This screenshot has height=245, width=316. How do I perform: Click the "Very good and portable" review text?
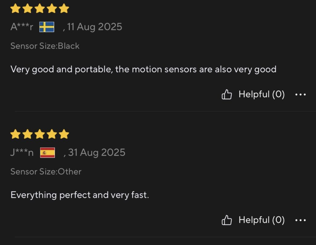143,69
